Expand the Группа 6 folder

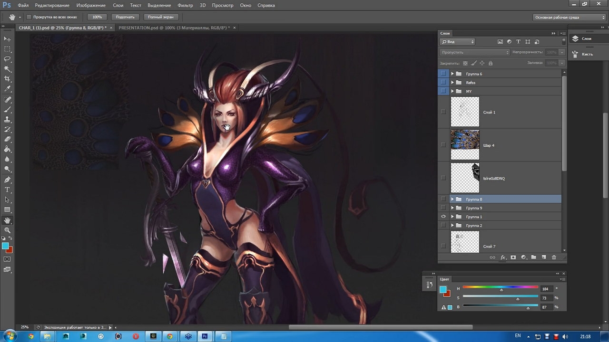452,74
